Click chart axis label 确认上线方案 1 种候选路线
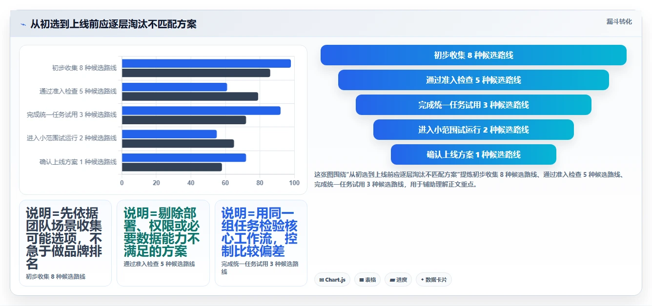652x306 pixels. [x=78, y=162]
